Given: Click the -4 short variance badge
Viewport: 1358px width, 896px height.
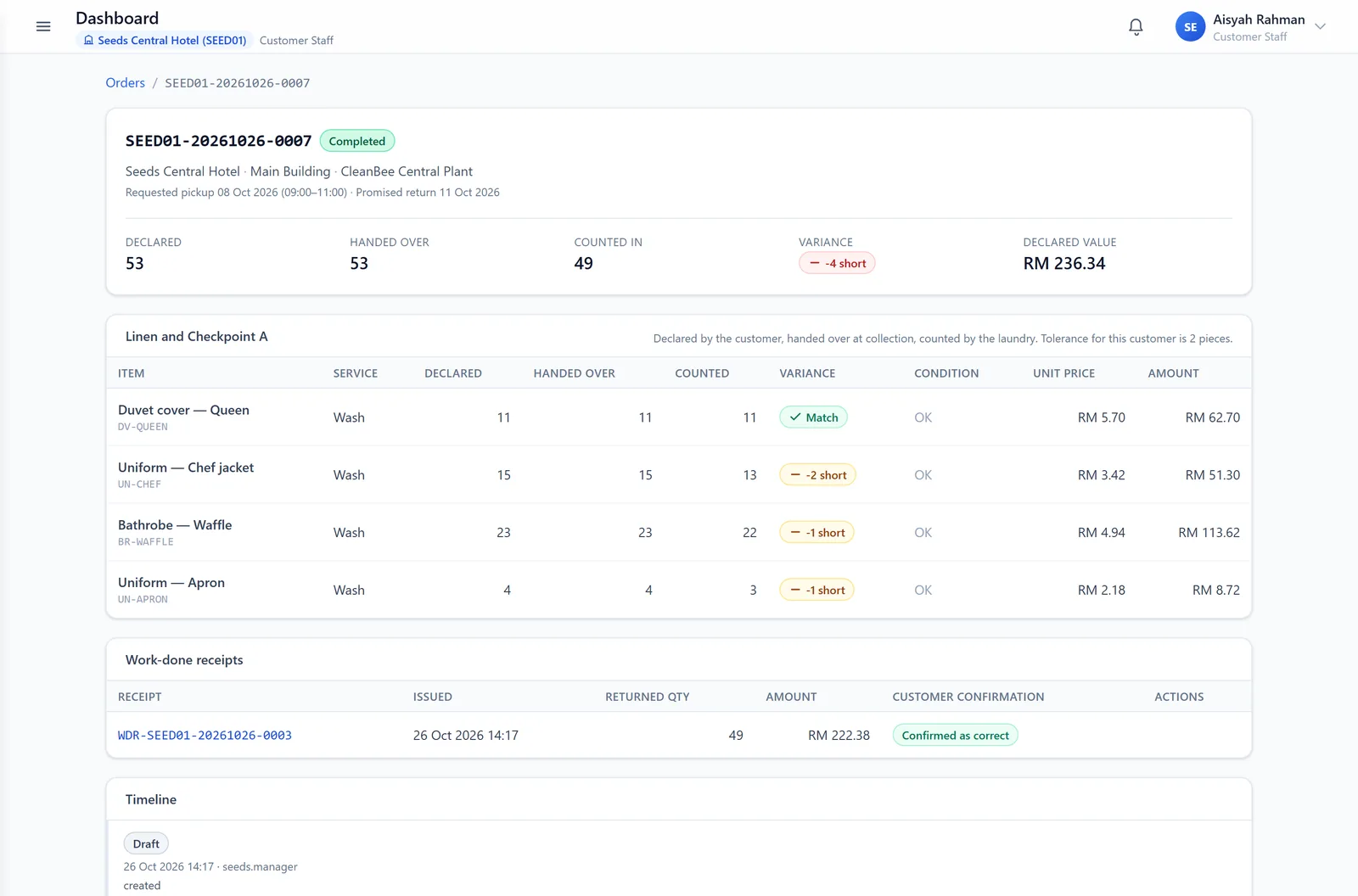Looking at the screenshot, I should pos(837,263).
